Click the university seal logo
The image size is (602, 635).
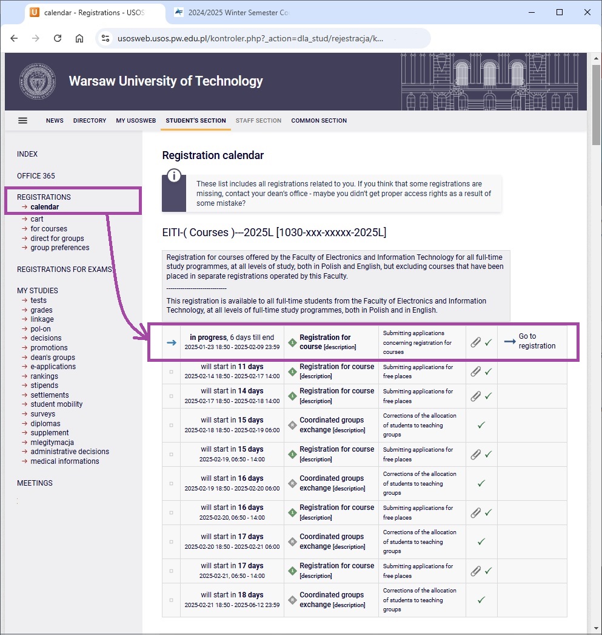(x=38, y=81)
